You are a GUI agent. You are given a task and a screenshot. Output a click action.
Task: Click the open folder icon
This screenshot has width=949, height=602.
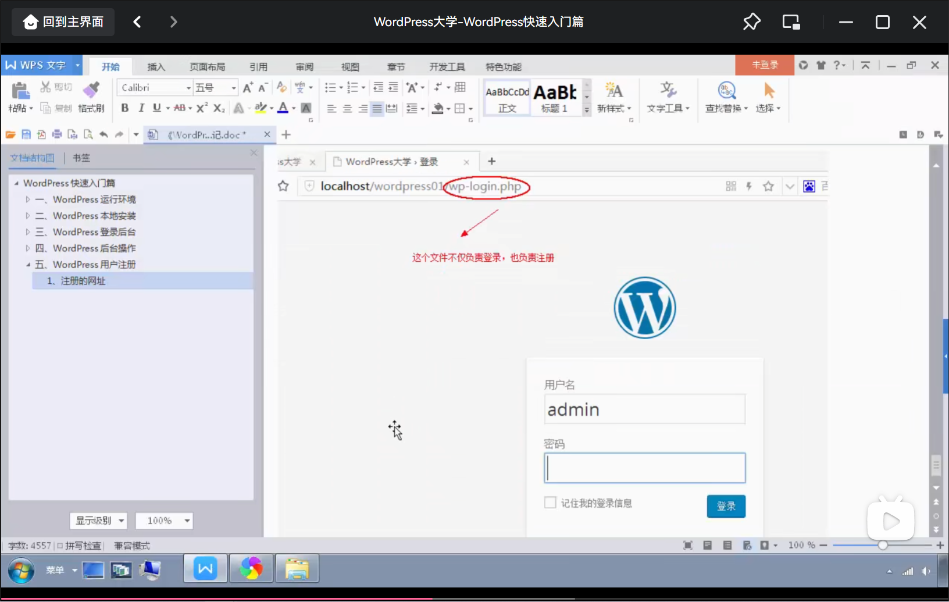coord(10,134)
